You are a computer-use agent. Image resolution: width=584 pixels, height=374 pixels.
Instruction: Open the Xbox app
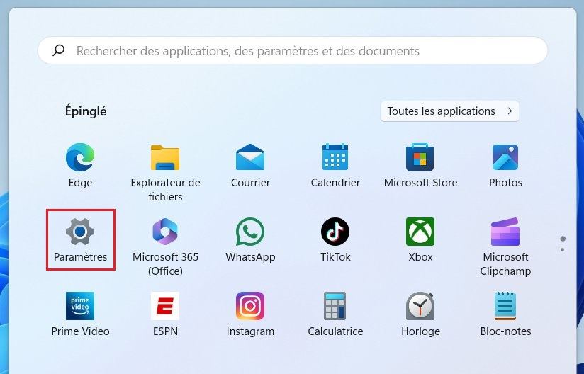click(420, 239)
